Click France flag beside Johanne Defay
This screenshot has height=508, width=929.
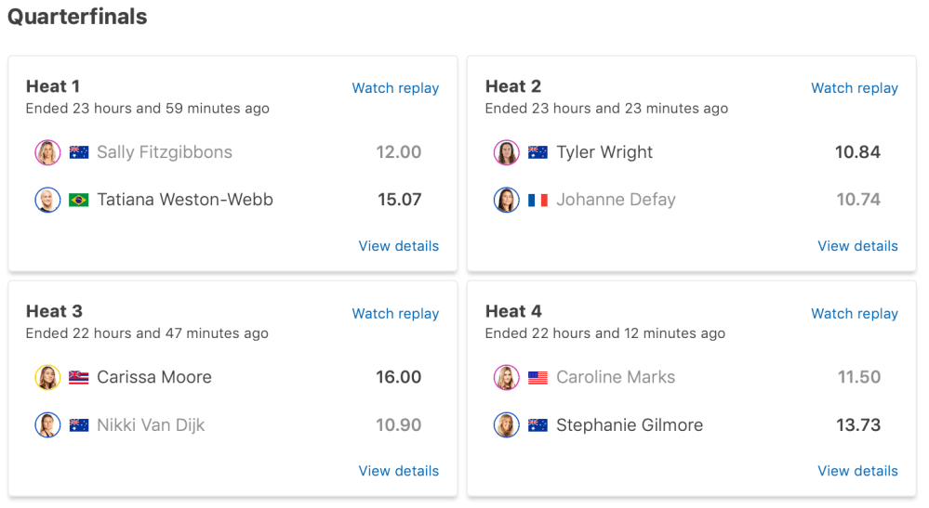(x=537, y=200)
